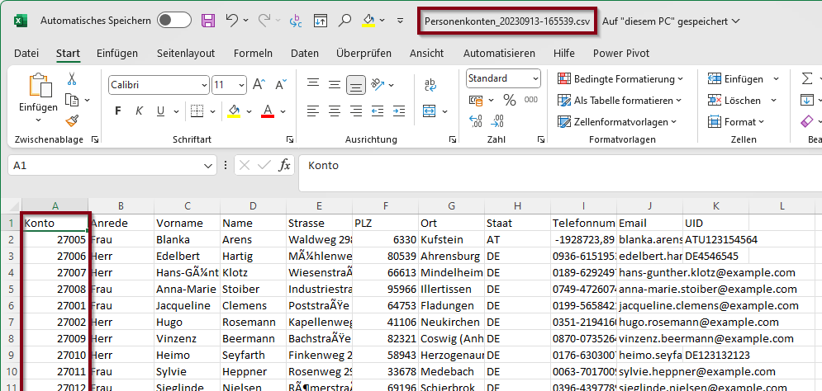Align text left in Ausrichtung group

[313, 111]
